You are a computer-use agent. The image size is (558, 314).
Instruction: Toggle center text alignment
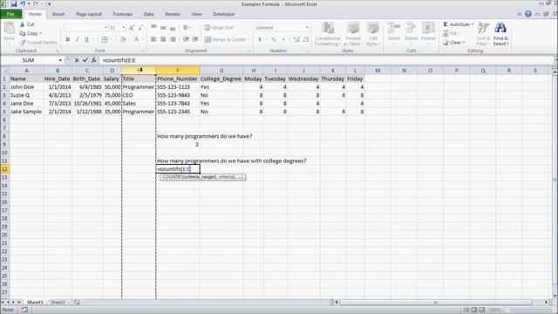pyautogui.click(x=163, y=39)
